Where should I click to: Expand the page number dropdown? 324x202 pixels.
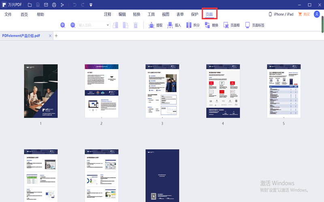point(107,25)
